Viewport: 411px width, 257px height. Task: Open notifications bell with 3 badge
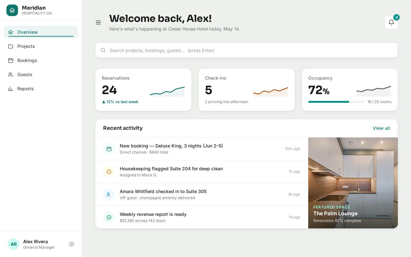(x=391, y=22)
